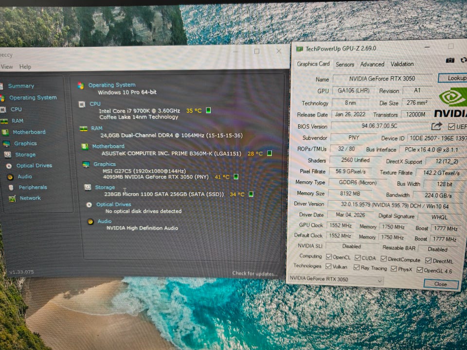Open the View menu in Speccy
The image size is (467, 350).
[6, 67]
